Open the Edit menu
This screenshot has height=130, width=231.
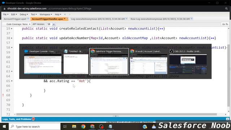[14, 14]
